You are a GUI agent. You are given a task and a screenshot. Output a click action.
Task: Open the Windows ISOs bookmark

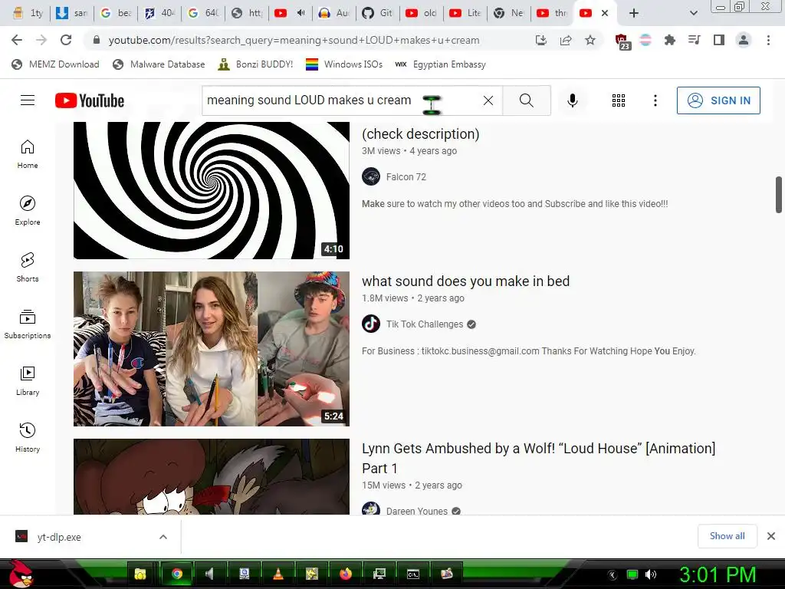[344, 64]
